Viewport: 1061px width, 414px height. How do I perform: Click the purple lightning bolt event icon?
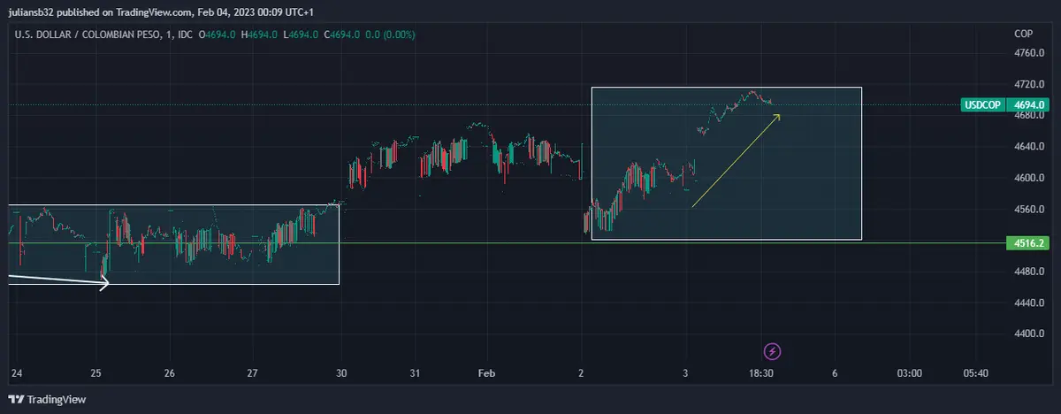[772, 351]
